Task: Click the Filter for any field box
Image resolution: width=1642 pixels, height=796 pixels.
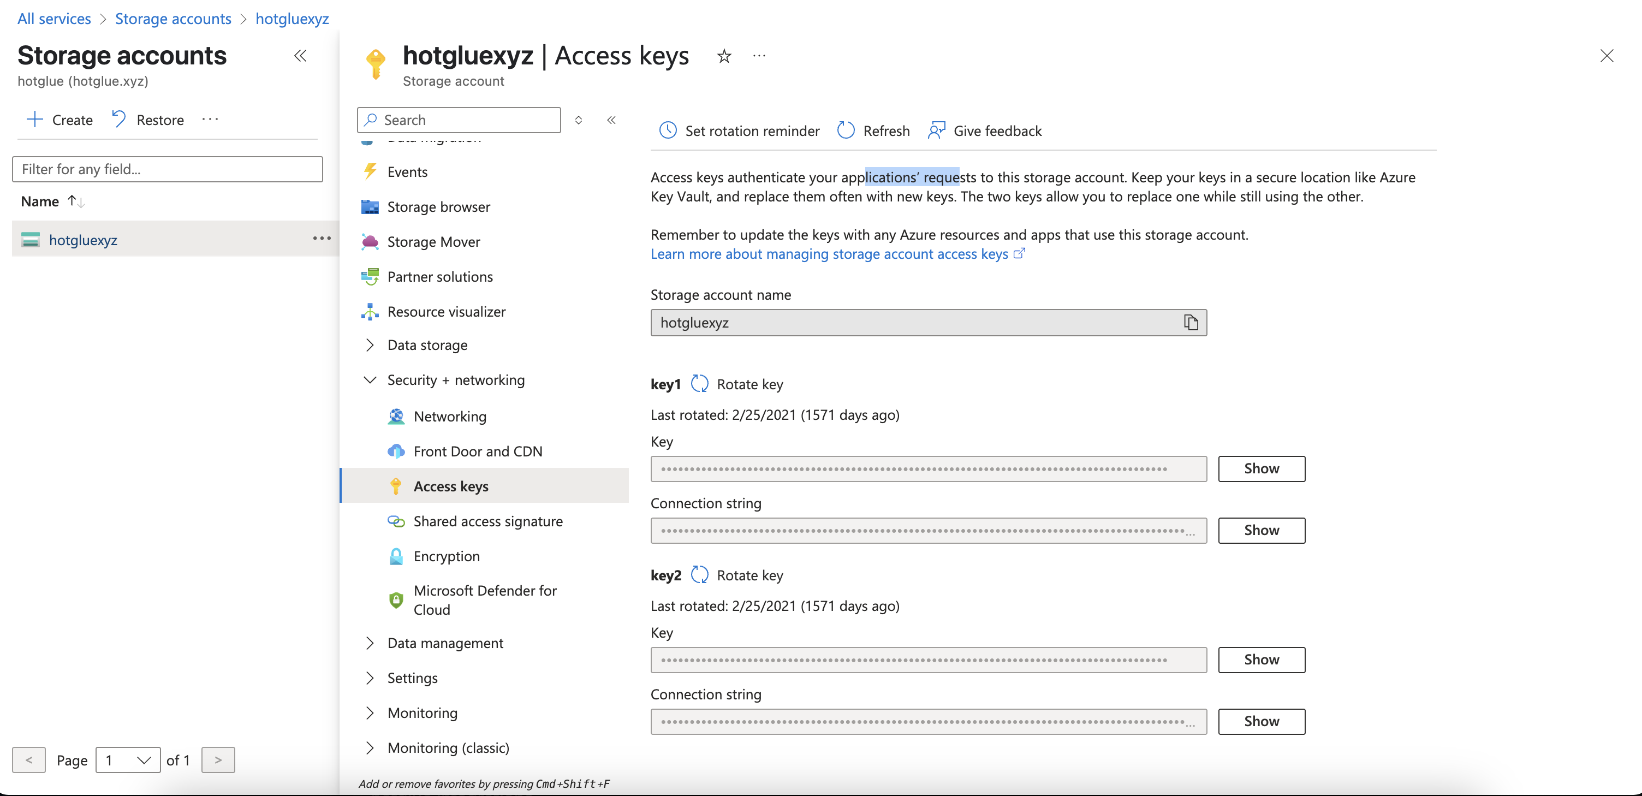Action: click(x=167, y=169)
